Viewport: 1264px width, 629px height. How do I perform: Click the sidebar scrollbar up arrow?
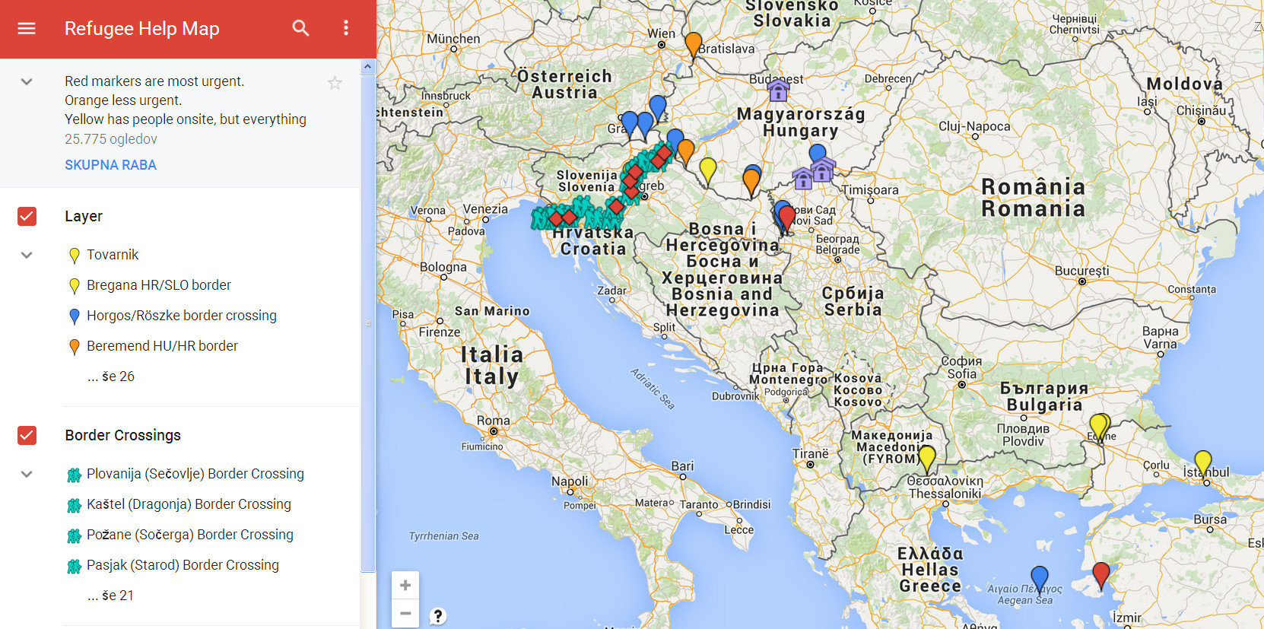pyautogui.click(x=368, y=66)
